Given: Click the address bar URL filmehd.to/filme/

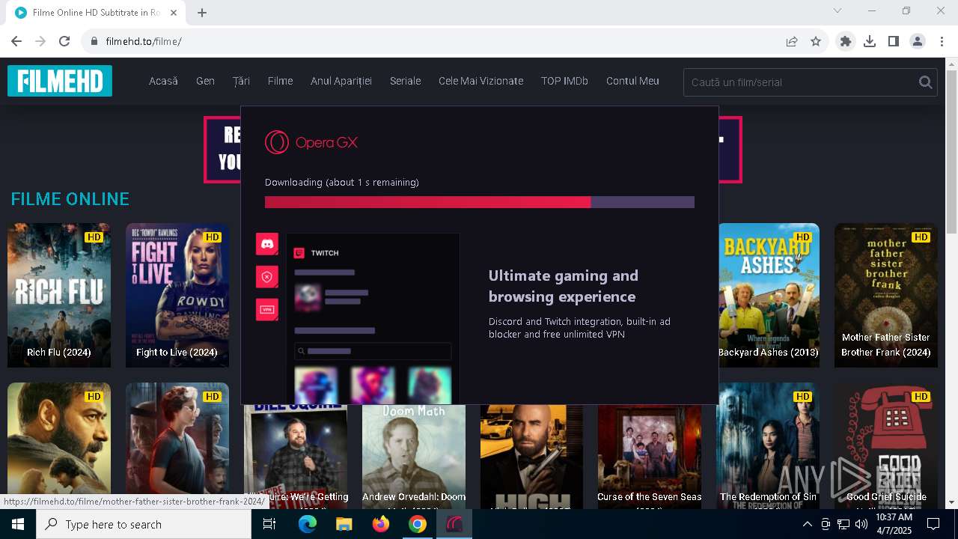Looking at the screenshot, I should pyautogui.click(x=144, y=41).
